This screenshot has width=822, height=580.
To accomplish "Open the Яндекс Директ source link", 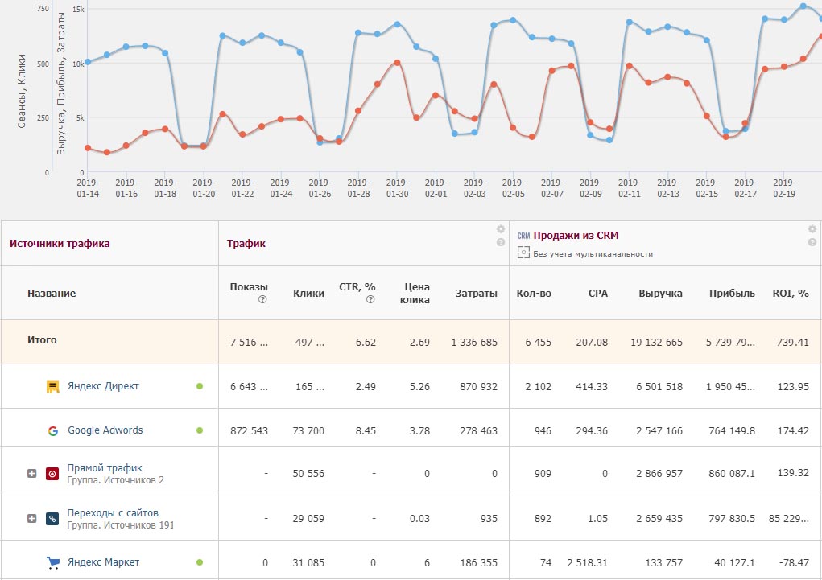I will point(103,386).
